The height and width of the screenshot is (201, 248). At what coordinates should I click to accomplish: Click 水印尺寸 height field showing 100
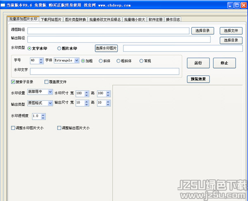101,93
